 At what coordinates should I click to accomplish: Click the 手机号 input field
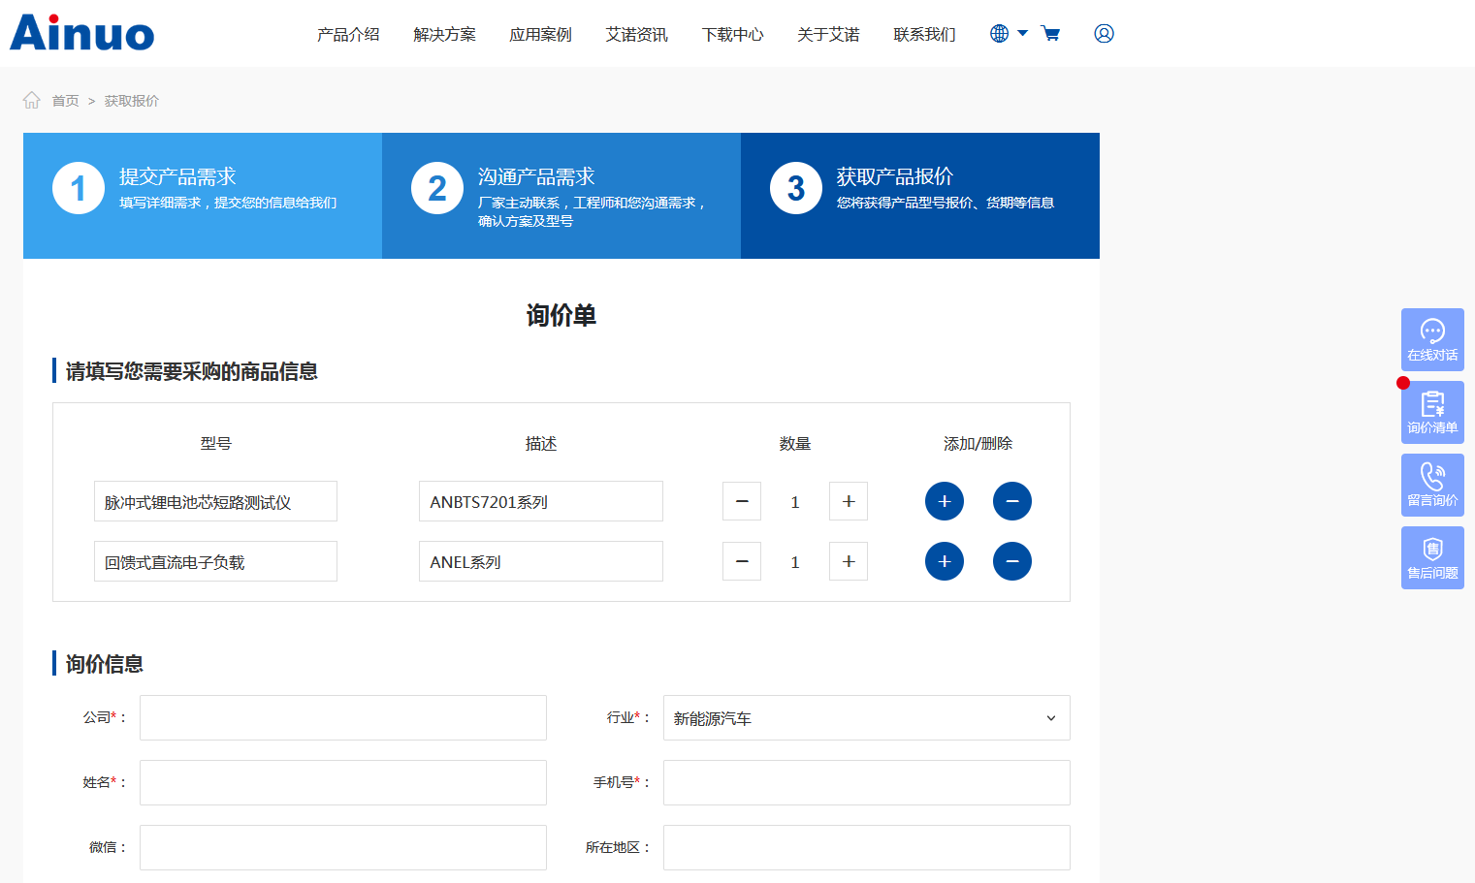(867, 782)
